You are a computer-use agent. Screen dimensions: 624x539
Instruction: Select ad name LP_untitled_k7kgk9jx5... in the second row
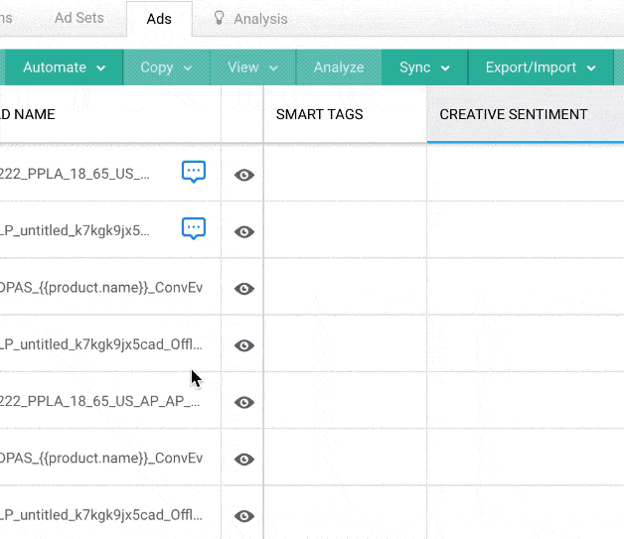coord(75,230)
